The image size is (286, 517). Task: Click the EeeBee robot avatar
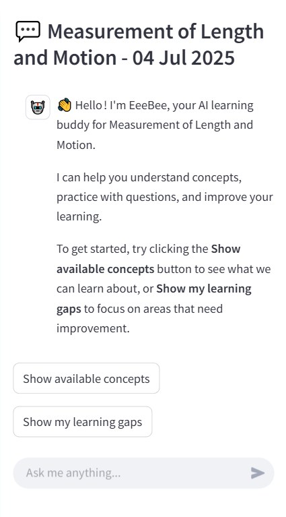(x=38, y=107)
